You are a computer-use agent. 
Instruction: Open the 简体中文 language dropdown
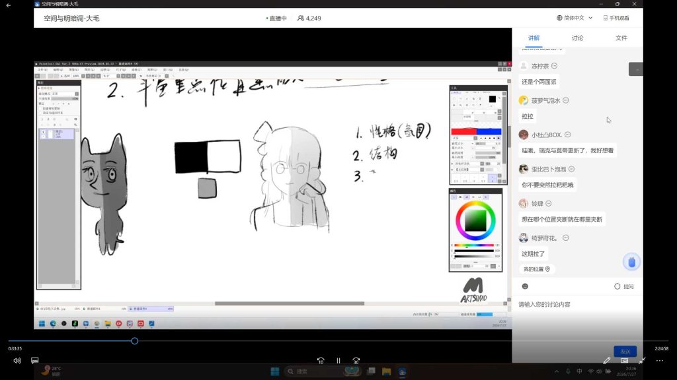pos(575,18)
